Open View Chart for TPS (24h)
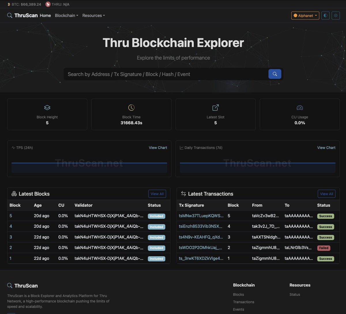 tap(158, 148)
